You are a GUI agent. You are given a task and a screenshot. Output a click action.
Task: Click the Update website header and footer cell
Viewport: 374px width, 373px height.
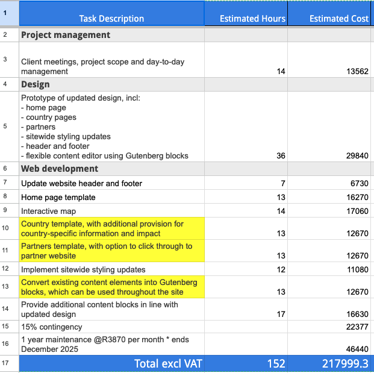pos(112,183)
